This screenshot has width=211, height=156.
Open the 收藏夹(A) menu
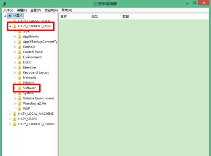click(x=51, y=10)
